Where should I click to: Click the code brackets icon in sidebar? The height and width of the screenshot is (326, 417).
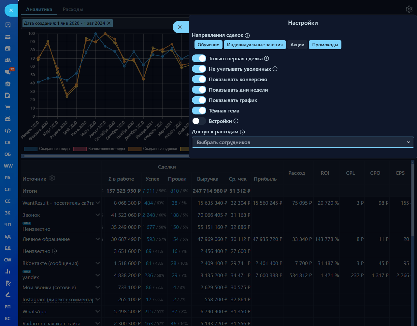(8, 131)
